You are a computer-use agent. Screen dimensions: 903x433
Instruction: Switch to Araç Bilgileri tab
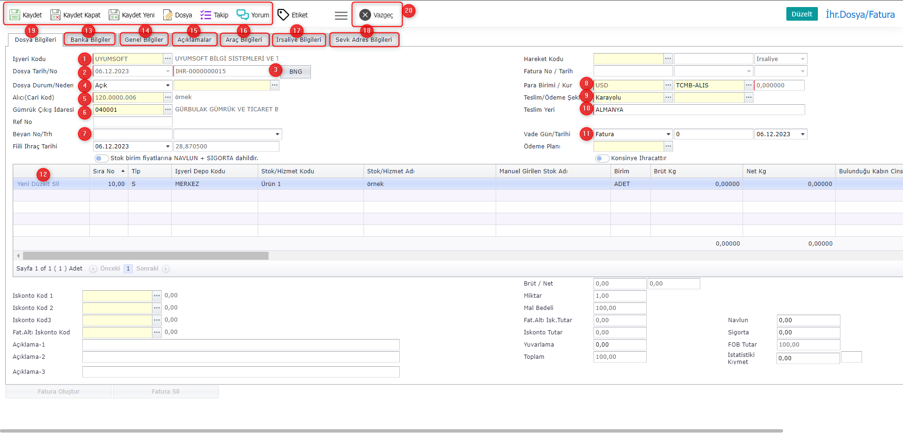(x=244, y=39)
